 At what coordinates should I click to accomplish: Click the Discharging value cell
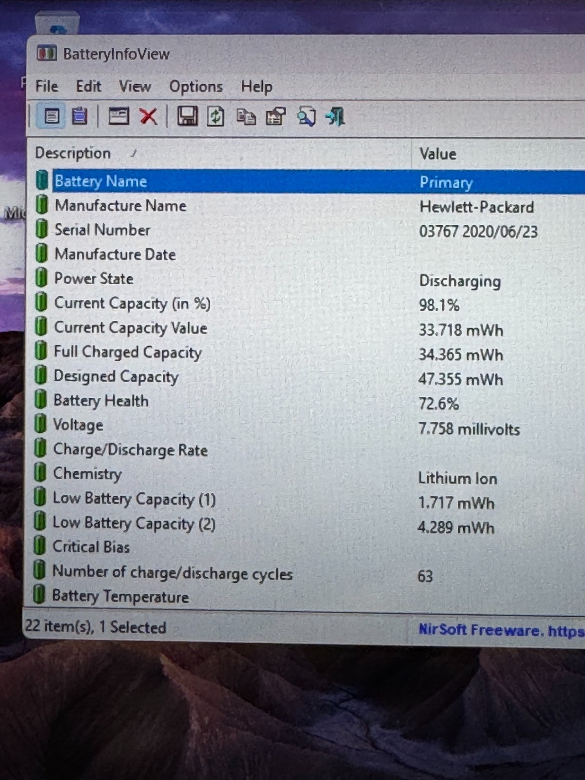pyautogui.click(x=460, y=281)
